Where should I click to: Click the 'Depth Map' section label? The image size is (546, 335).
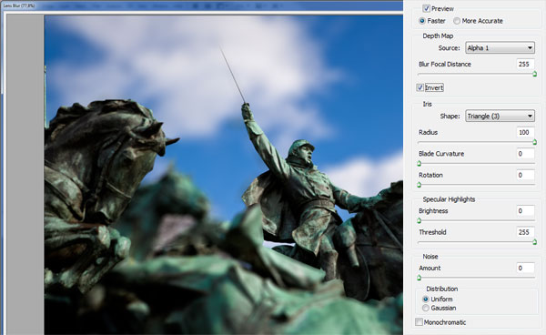pyautogui.click(x=438, y=36)
